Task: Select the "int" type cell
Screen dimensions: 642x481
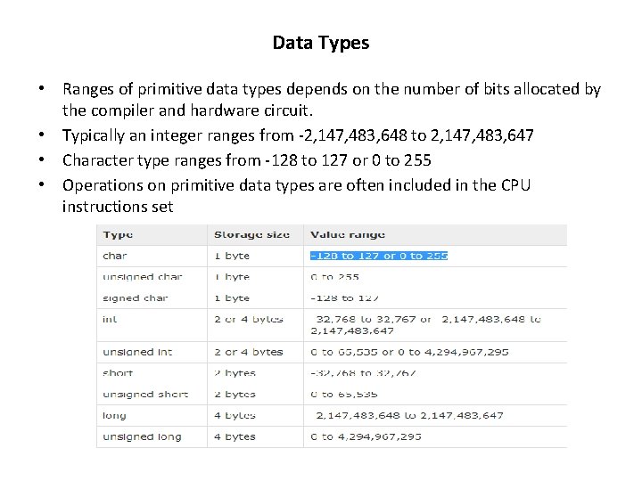Action: (110, 319)
